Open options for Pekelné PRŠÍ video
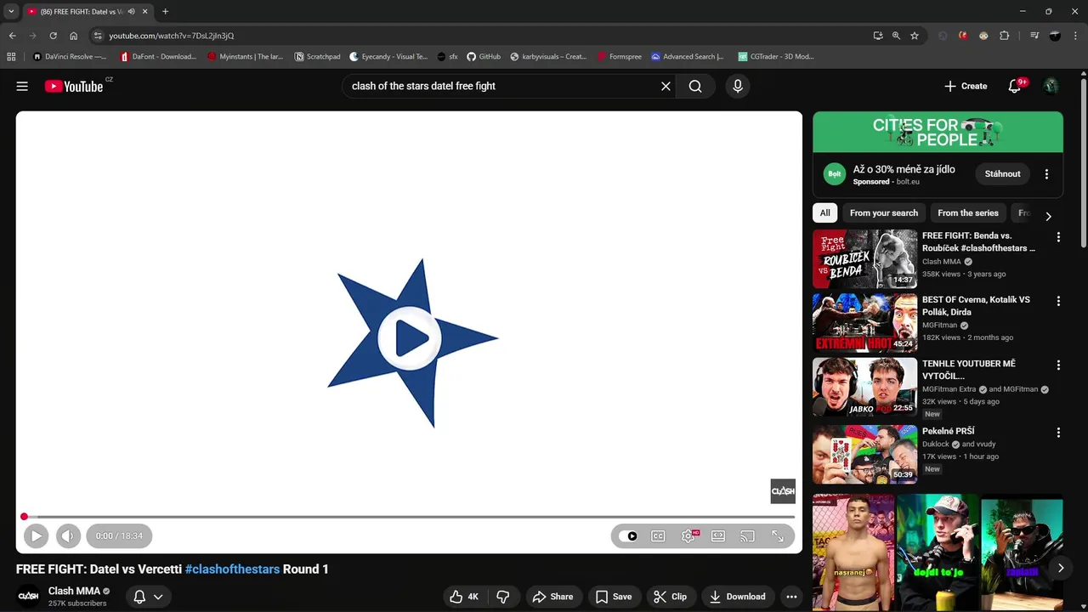The image size is (1088, 612). click(x=1058, y=433)
